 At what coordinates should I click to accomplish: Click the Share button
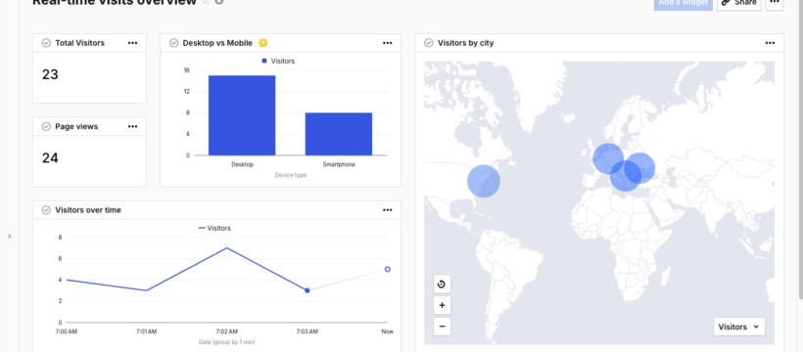click(x=739, y=3)
